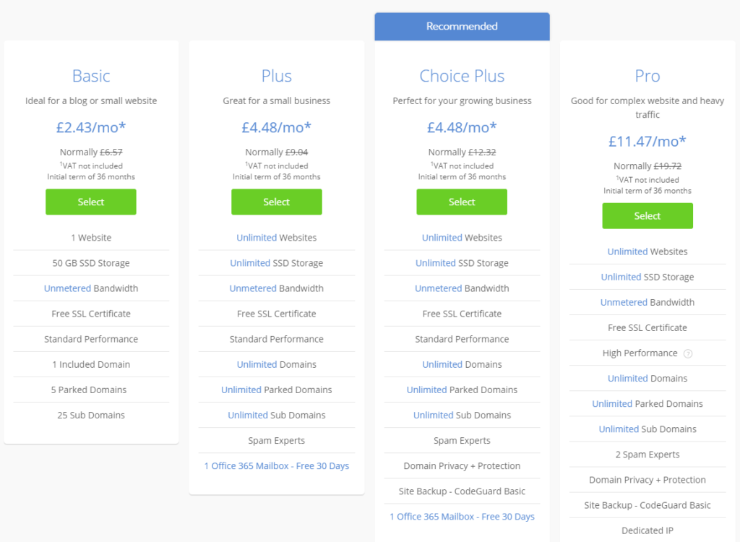Select the Basic hosting plan

point(90,202)
